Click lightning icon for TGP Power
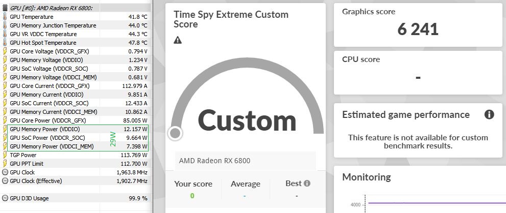The height and width of the screenshot is (213, 506). pos(5,155)
